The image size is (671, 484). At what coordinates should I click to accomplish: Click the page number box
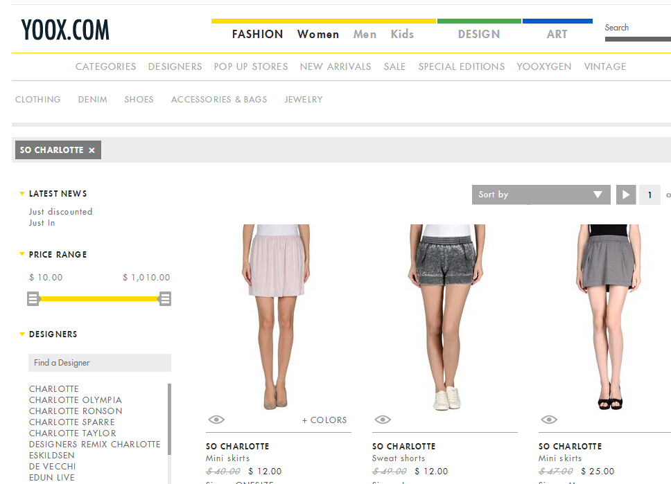pyautogui.click(x=650, y=195)
